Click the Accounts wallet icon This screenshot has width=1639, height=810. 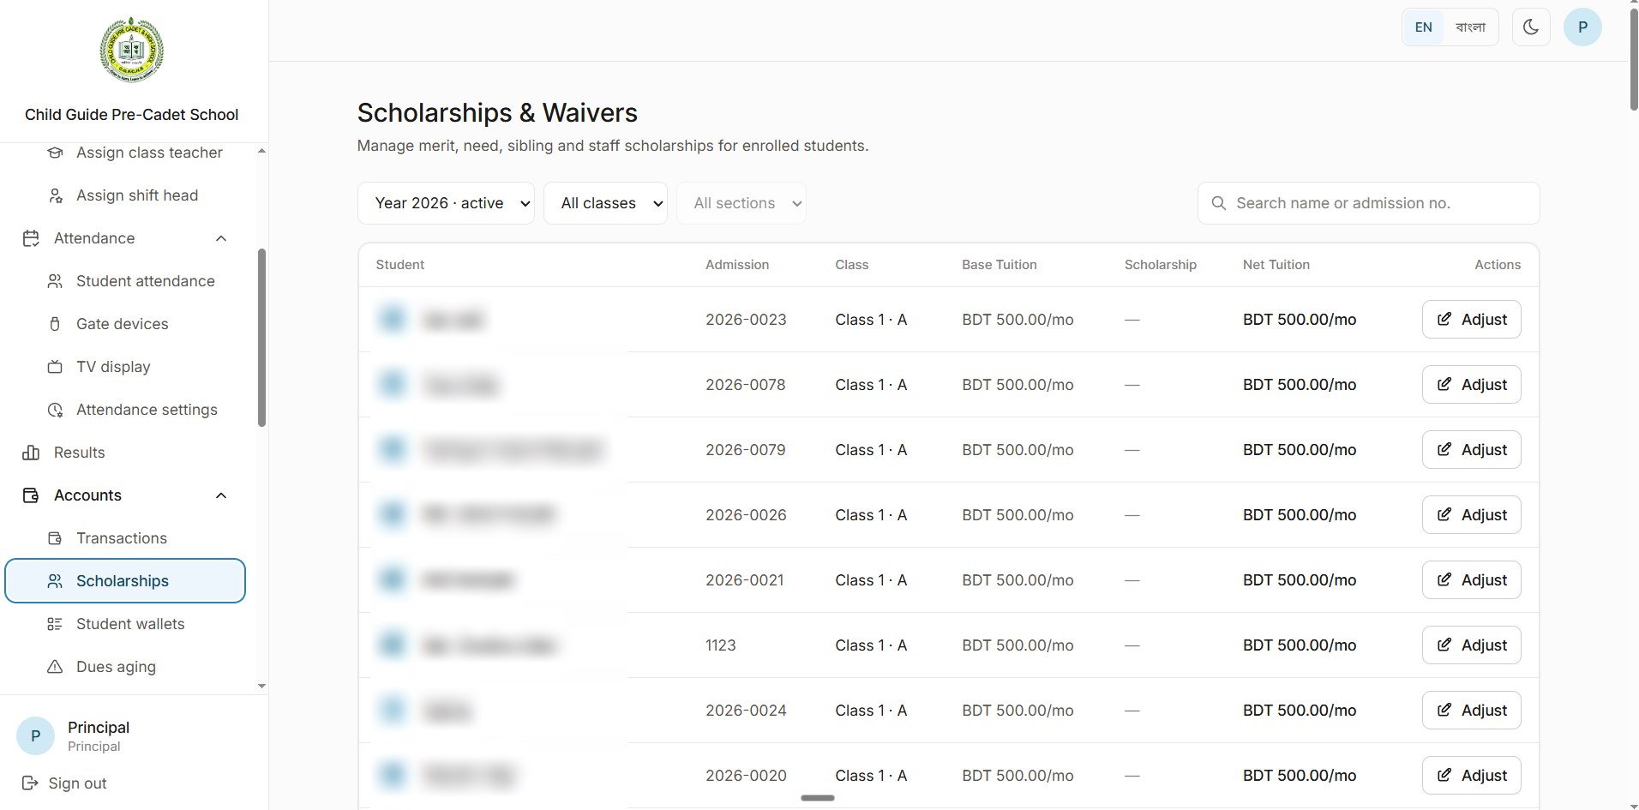pos(31,495)
